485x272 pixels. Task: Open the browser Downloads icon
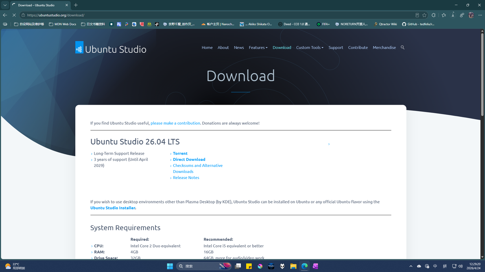coord(453,15)
